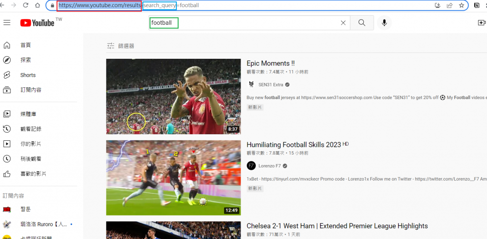Click the 新影片 badge under Epic Moments
This screenshot has width=487, height=239.
coord(255,107)
